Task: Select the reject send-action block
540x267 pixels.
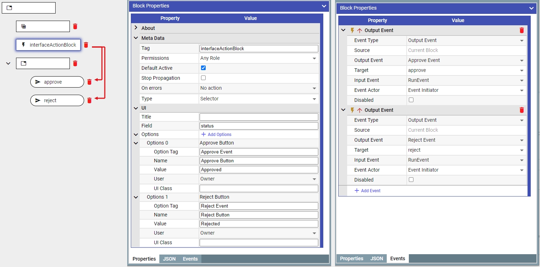Action: [57, 100]
